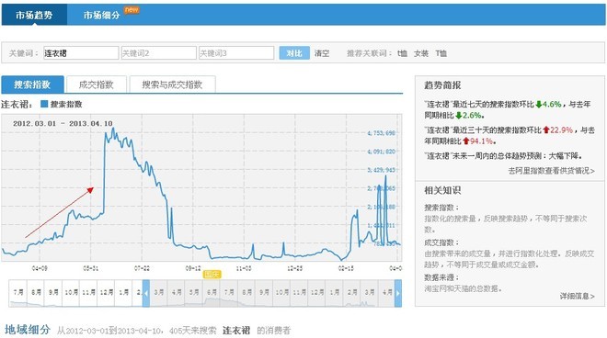Image resolution: width=607 pixels, height=338 pixels.
Task: Click recommended keyword 女装
Action: [421, 53]
